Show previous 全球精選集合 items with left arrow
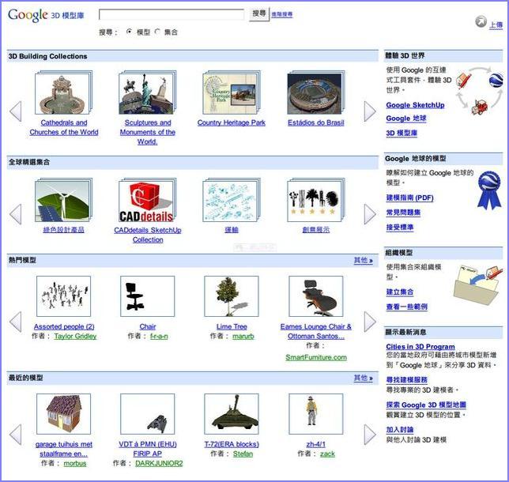Image resolution: width=509 pixels, height=482 pixels. [x=16, y=214]
